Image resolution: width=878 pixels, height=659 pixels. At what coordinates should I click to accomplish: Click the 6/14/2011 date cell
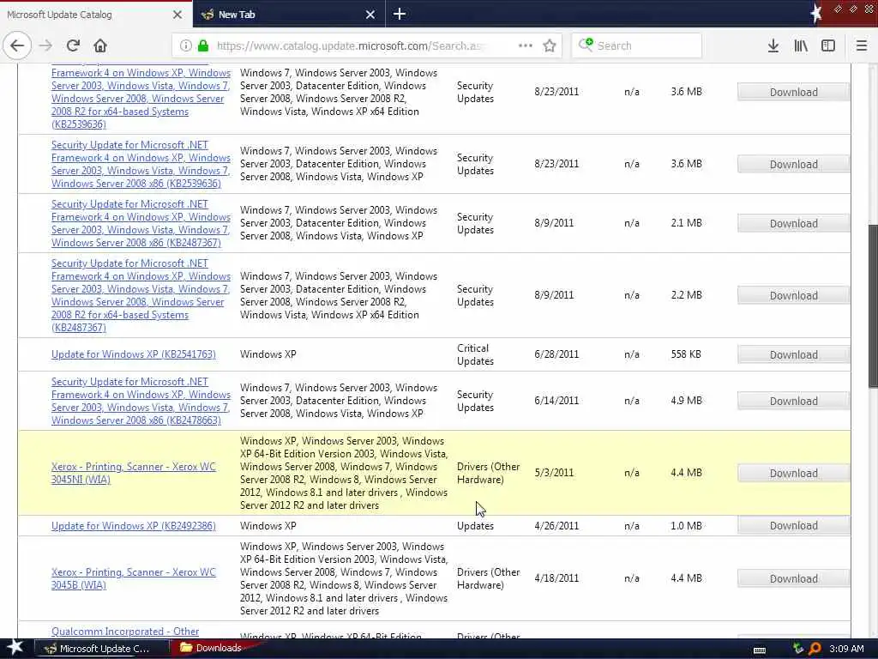[x=556, y=400]
